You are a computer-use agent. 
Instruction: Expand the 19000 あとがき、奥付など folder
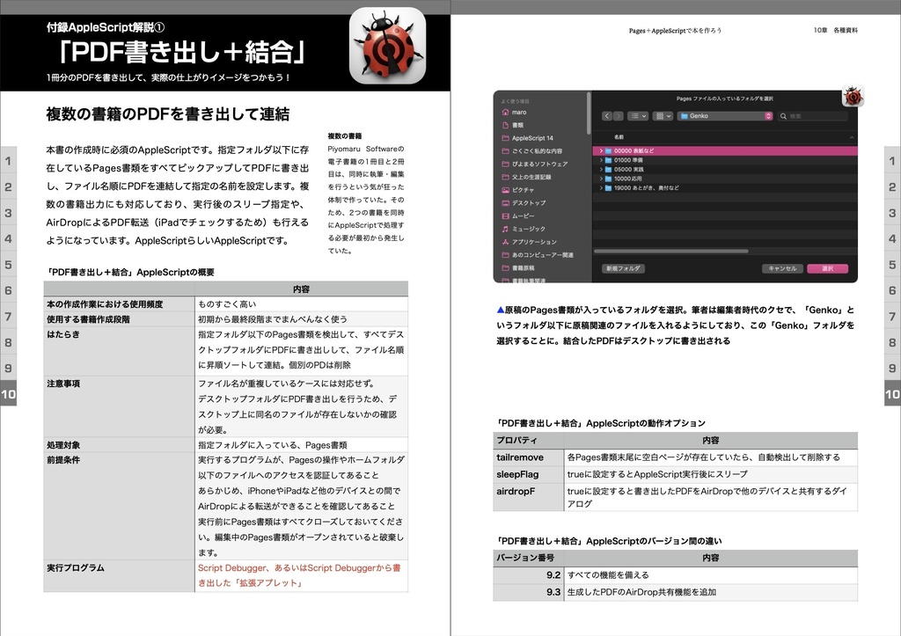[x=600, y=187]
